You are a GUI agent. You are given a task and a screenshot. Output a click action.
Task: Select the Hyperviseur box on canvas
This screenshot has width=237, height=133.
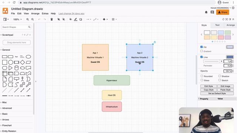(x=112, y=81)
